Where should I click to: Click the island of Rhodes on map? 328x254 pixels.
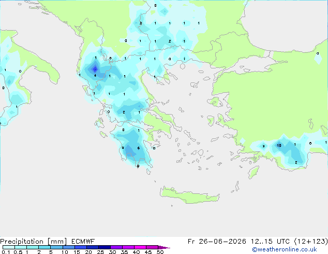point(254,172)
